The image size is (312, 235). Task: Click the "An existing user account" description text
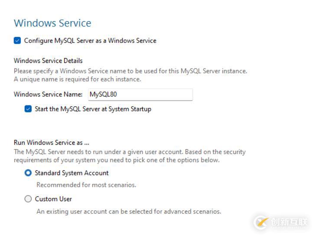click(129, 212)
